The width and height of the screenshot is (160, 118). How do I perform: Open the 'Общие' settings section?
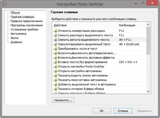point(15,13)
